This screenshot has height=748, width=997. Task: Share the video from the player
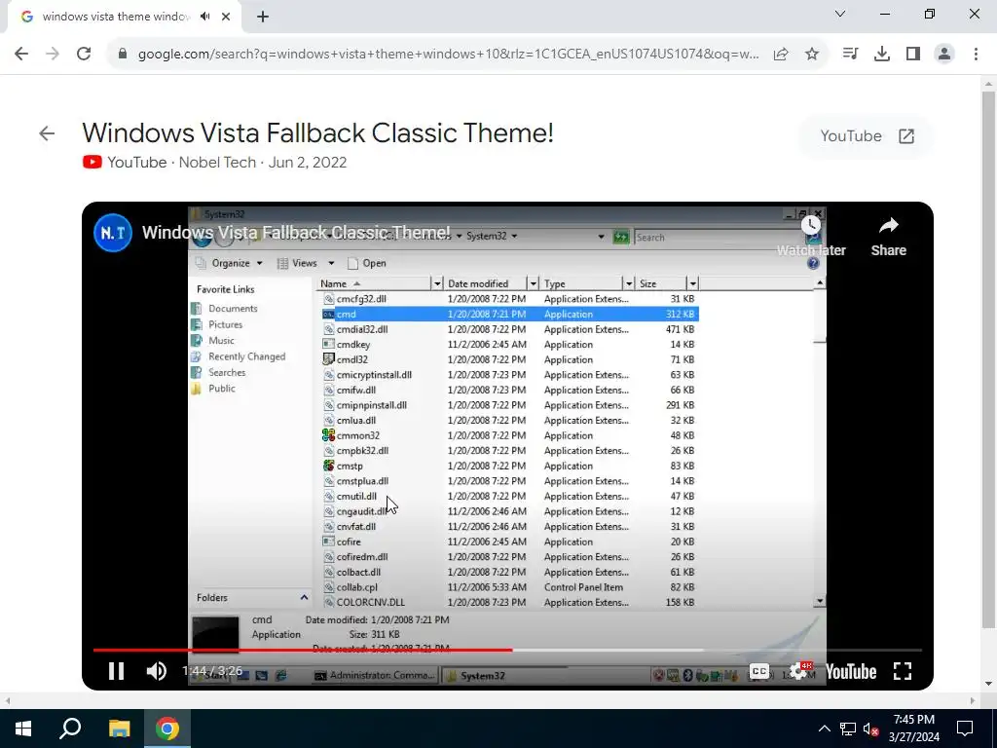[888, 237]
